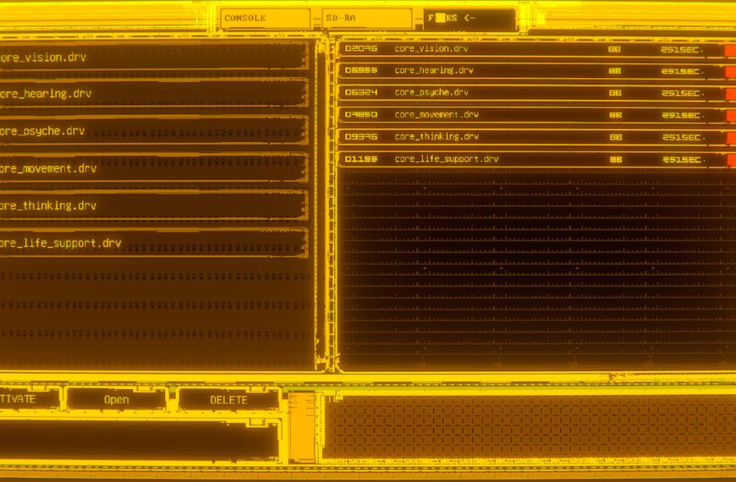Click the empty text field below the Open button
This screenshot has width=736, height=482.
click(x=139, y=441)
